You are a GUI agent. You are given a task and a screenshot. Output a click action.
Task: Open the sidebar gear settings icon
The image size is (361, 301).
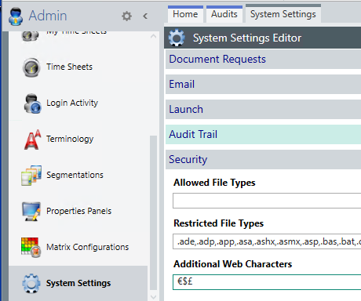(x=126, y=16)
